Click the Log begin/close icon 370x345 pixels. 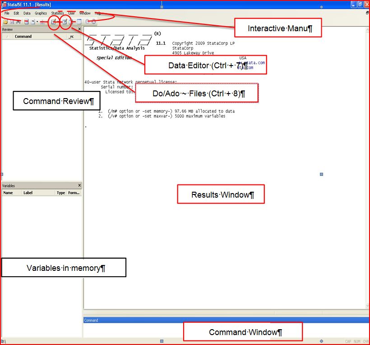click(27, 22)
